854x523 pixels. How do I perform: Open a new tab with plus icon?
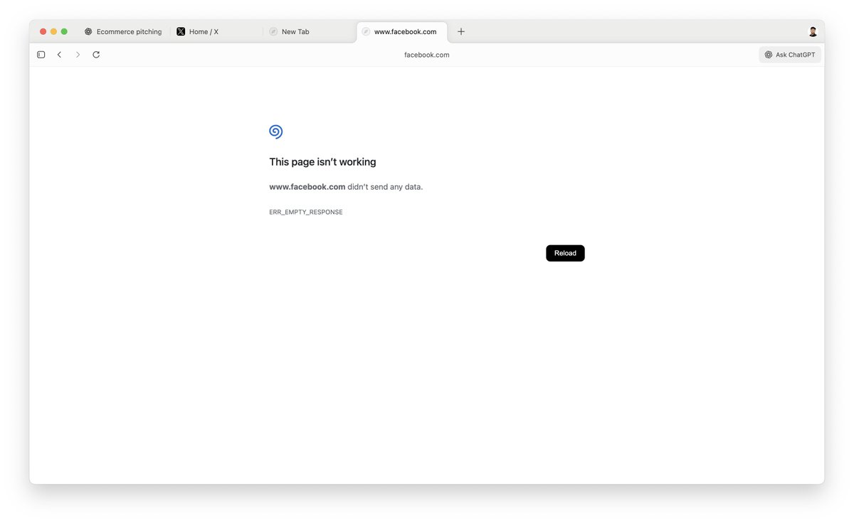coord(461,31)
